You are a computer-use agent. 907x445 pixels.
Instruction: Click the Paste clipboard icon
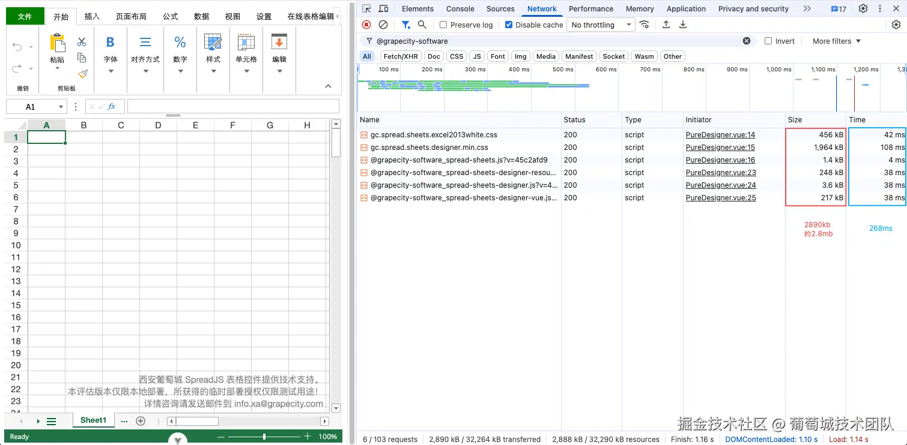click(x=57, y=44)
